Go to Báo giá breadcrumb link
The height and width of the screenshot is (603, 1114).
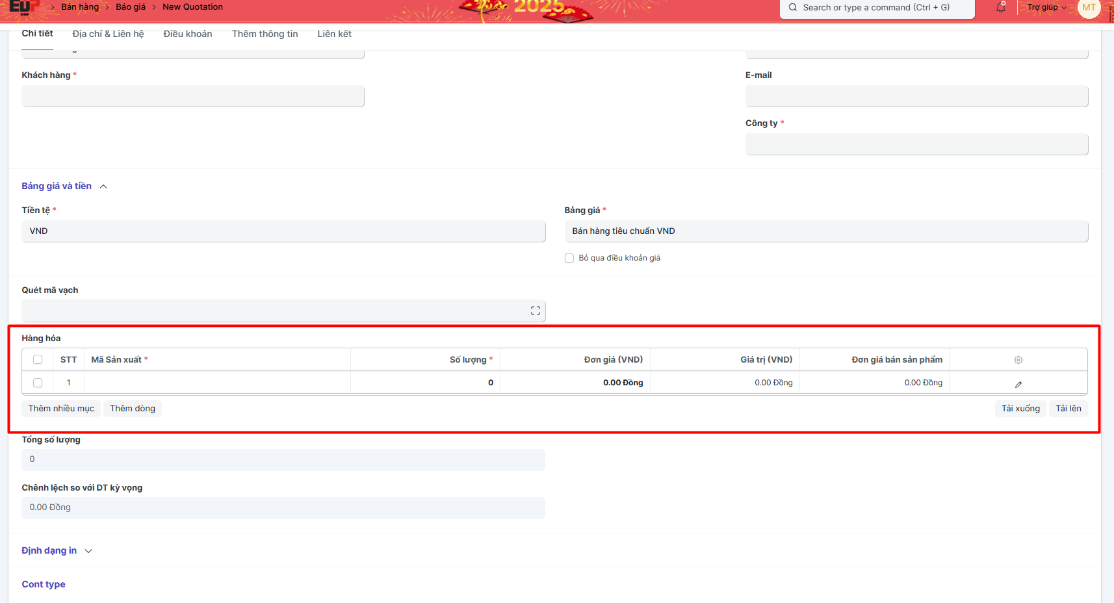[x=131, y=7]
